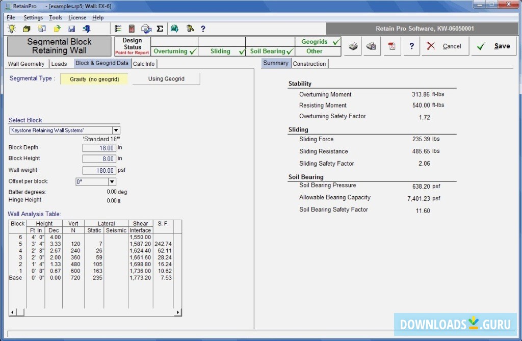Switch to the Loads tab
The image size is (522, 341).
coord(59,64)
